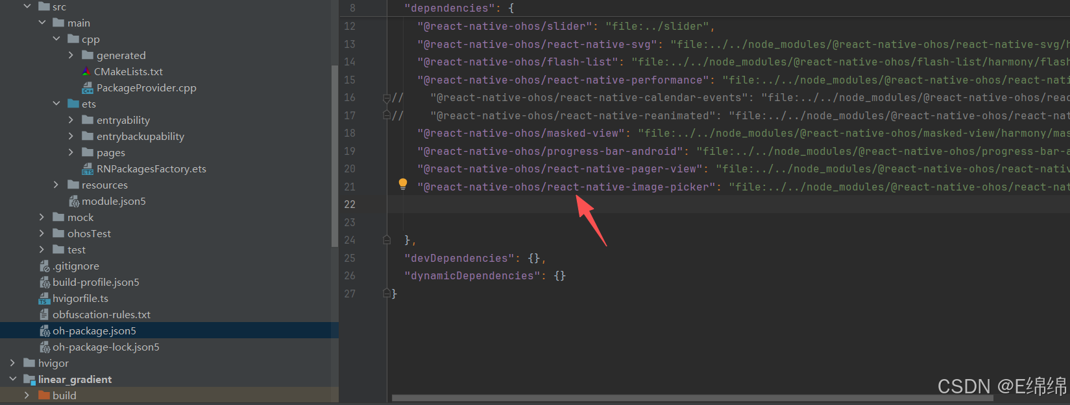Toggle fold marker at line 24
The height and width of the screenshot is (405, 1070).
[387, 240]
